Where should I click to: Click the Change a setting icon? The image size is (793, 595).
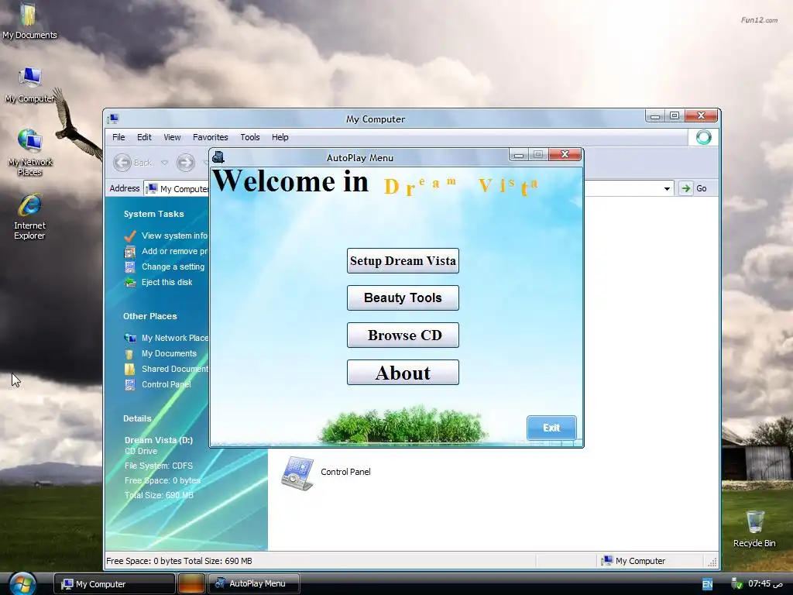pyautogui.click(x=130, y=267)
